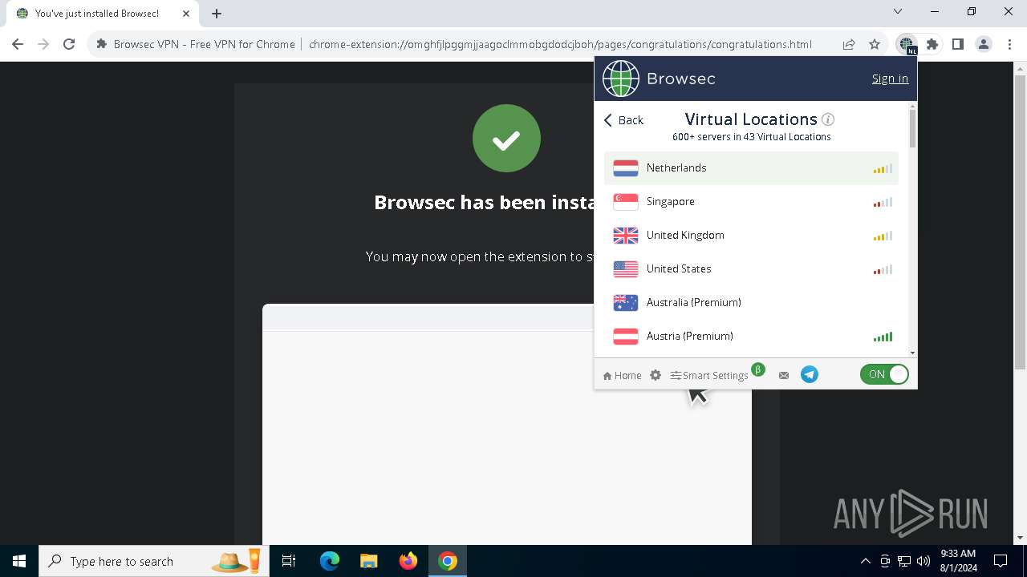Click the locations list scrollbar thumb

coord(912,128)
